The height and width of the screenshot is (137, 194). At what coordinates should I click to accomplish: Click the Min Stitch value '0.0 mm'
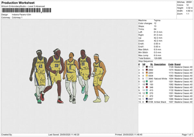click(x=157, y=52)
